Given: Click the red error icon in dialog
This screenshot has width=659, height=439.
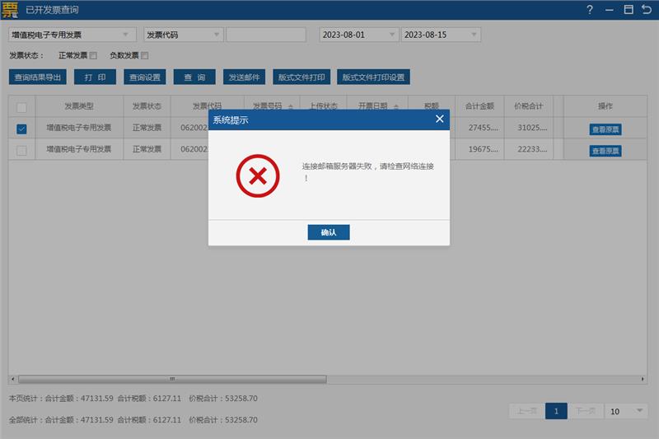Looking at the screenshot, I should (257, 175).
